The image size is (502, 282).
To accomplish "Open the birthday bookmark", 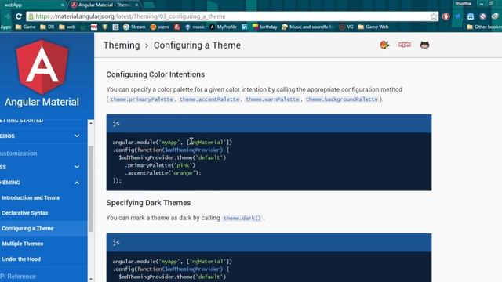I will 265,27.
